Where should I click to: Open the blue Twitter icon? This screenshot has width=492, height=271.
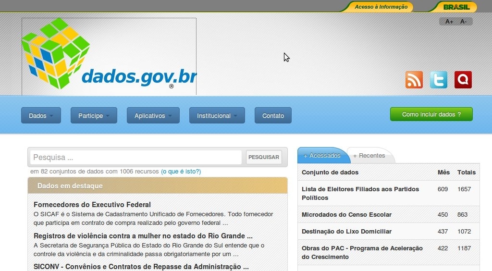tap(438, 80)
